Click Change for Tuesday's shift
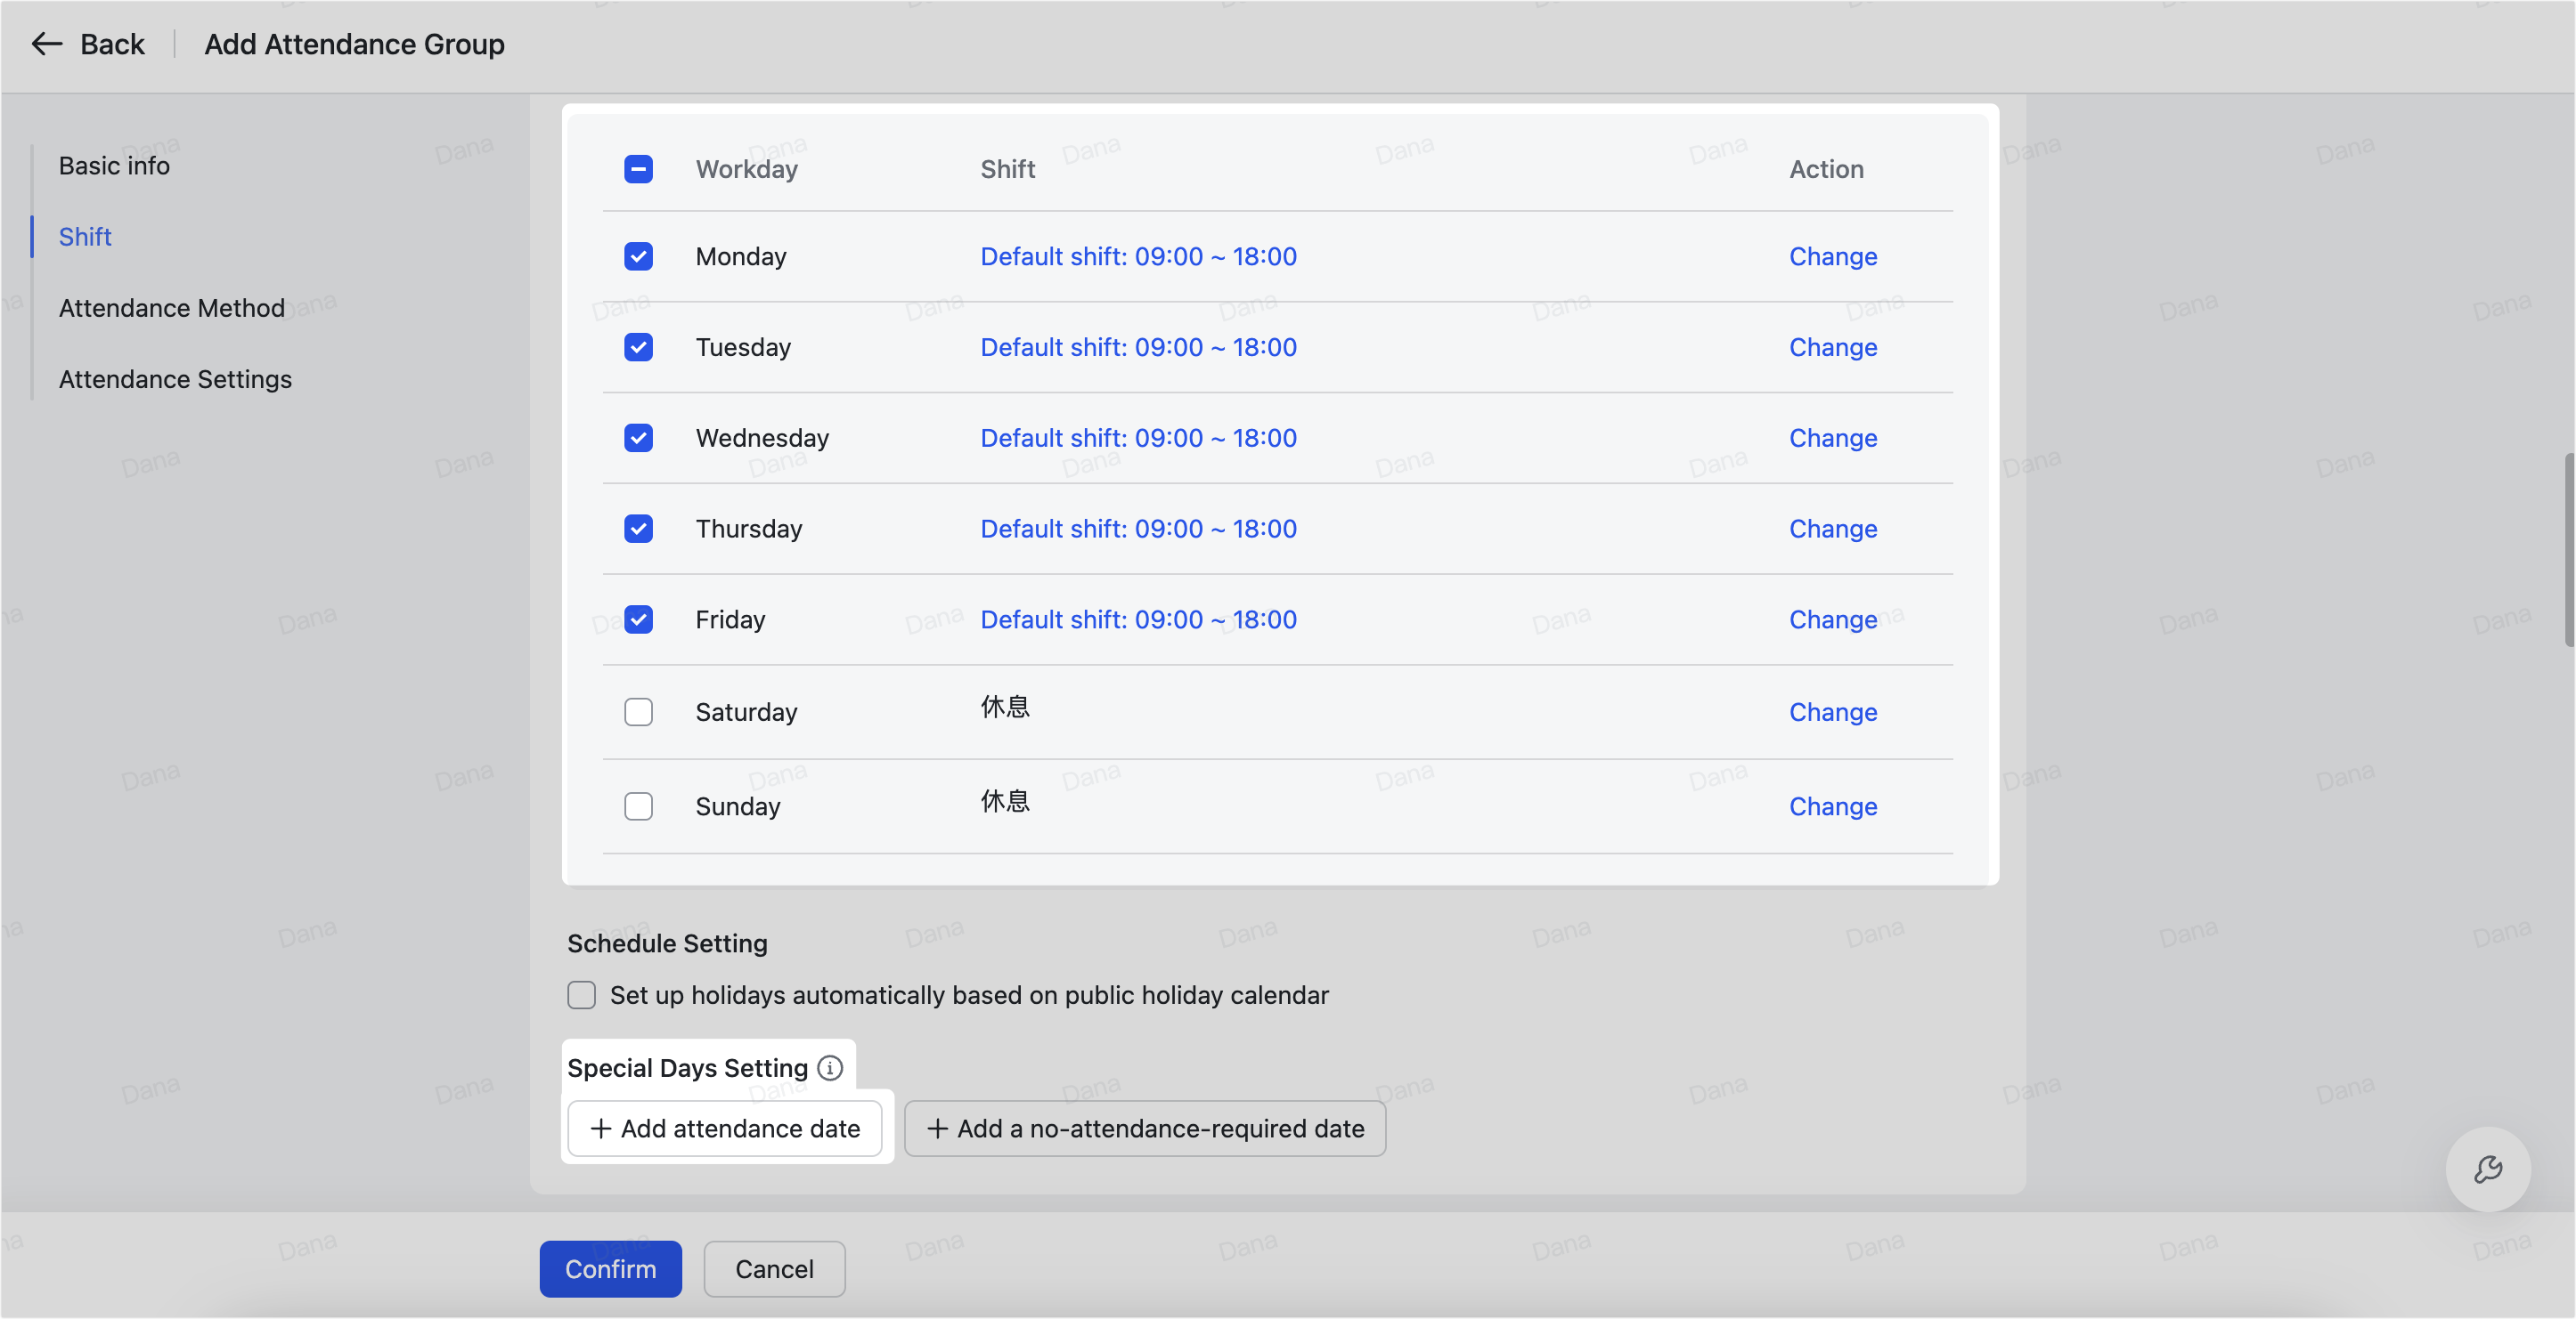Screen dimensions: 2576x1319 tap(1832, 348)
